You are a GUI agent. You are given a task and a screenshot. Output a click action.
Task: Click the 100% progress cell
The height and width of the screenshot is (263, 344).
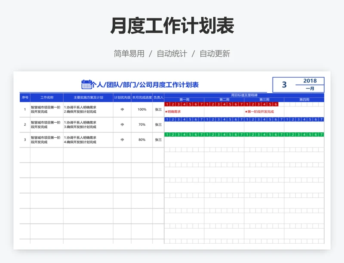point(142,109)
